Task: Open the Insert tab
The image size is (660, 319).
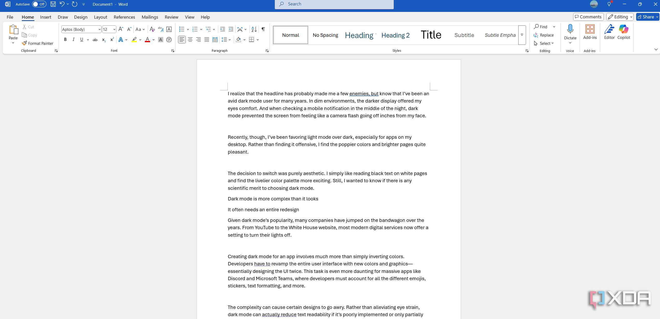Action: tap(46, 17)
